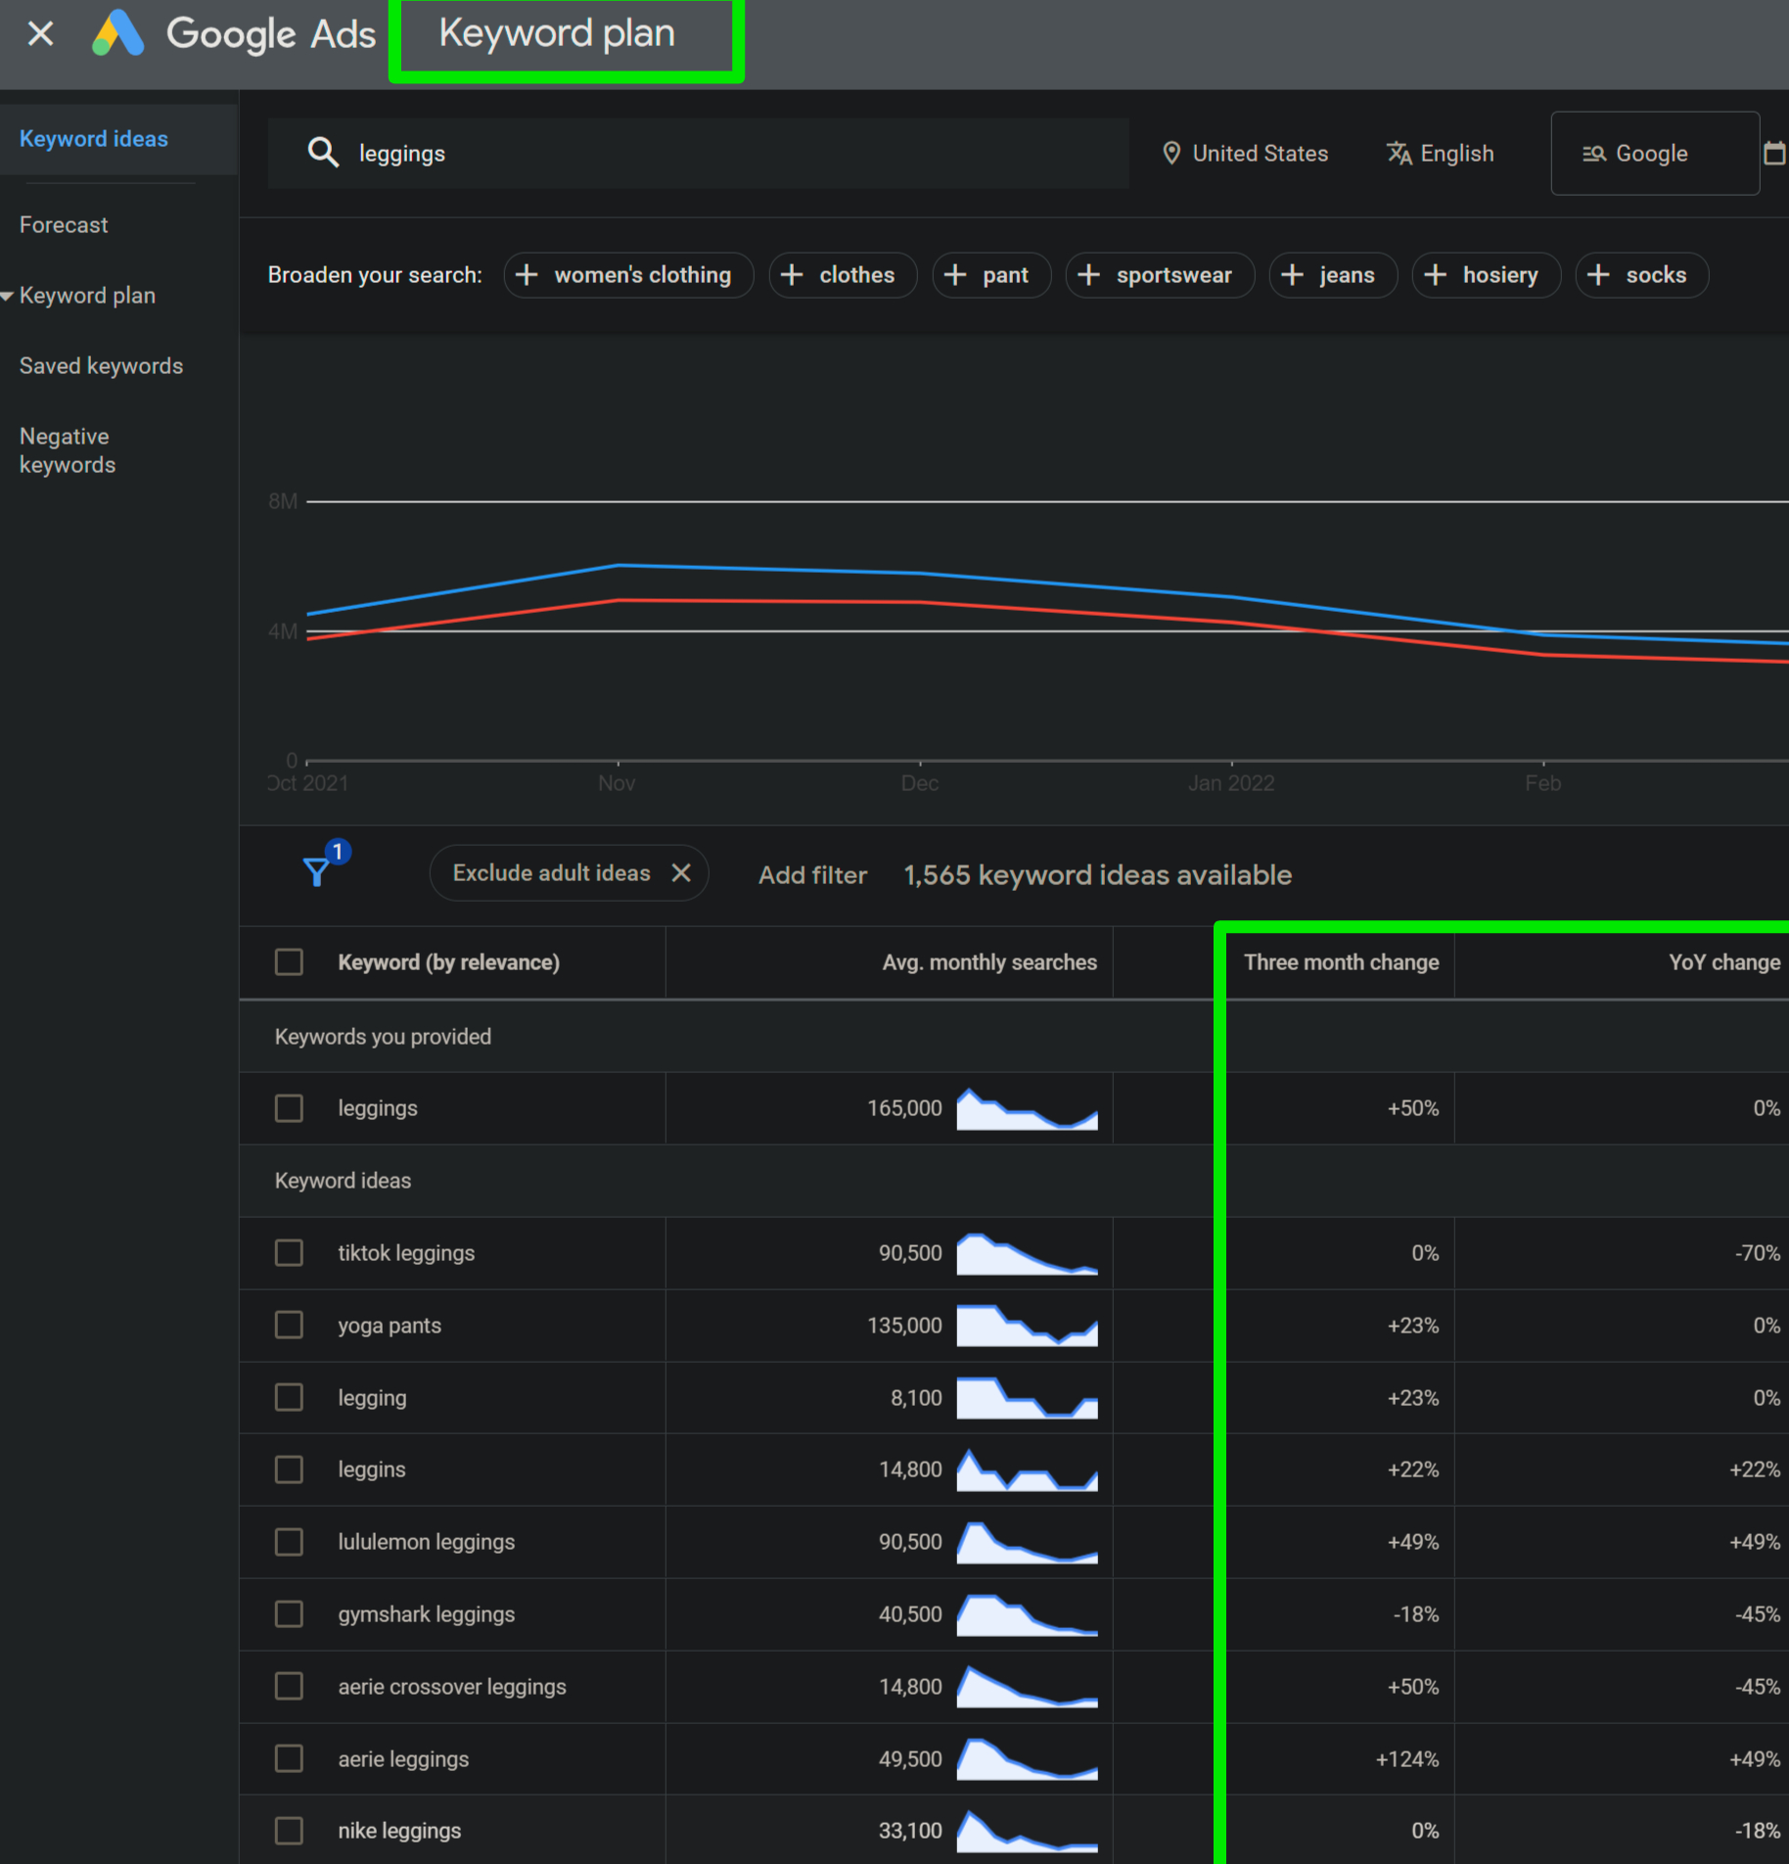
Task: Open the filter funnel icon
Action: point(316,871)
